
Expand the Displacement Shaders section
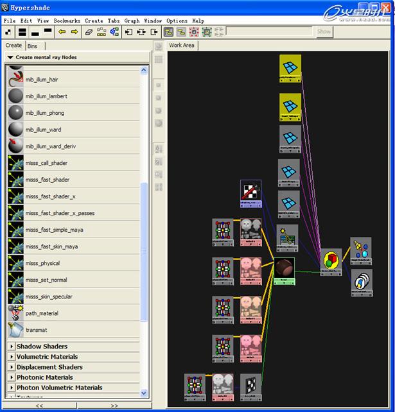point(12,367)
